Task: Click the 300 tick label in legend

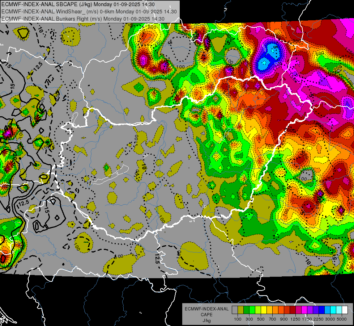Action: [x=249, y=319]
